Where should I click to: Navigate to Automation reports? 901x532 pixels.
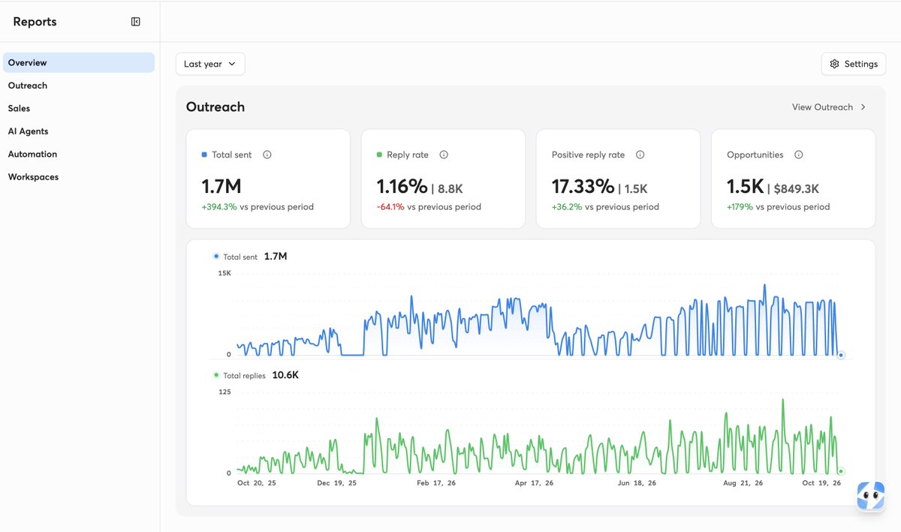tap(79, 154)
